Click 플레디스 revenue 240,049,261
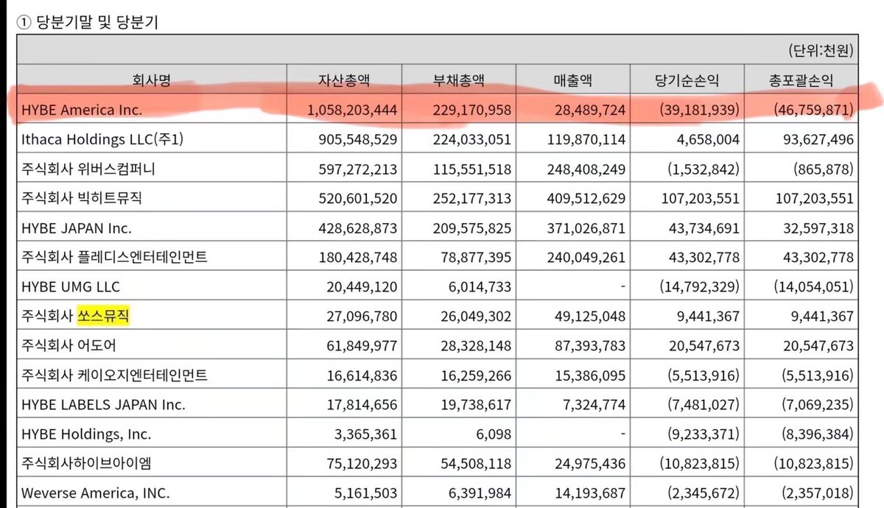The image size is (884, 508). click(587, 258)
